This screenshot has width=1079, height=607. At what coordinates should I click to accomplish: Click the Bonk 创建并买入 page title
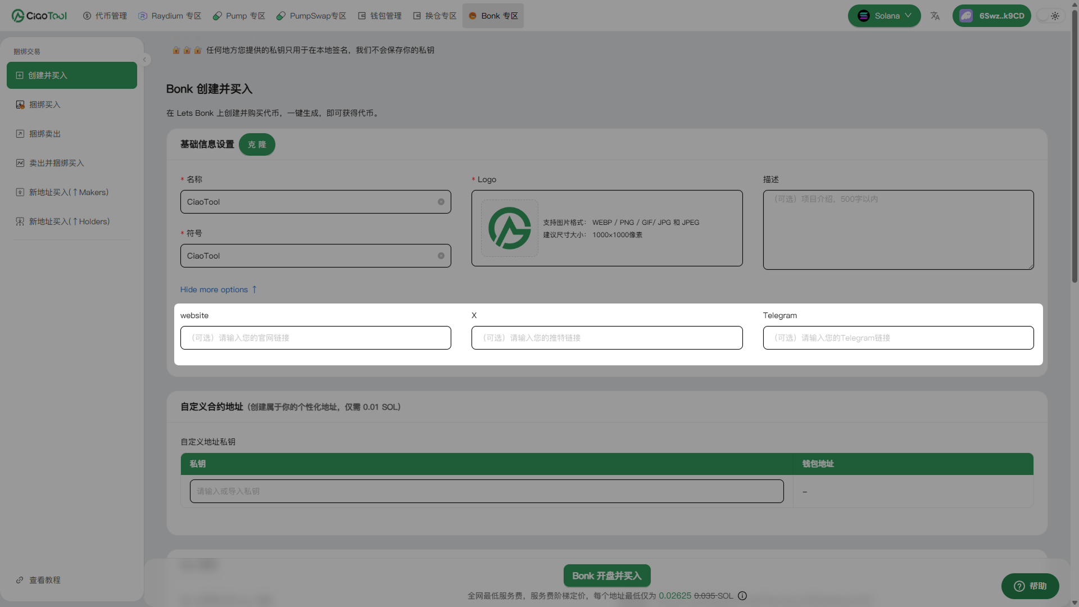coord(209,89)
